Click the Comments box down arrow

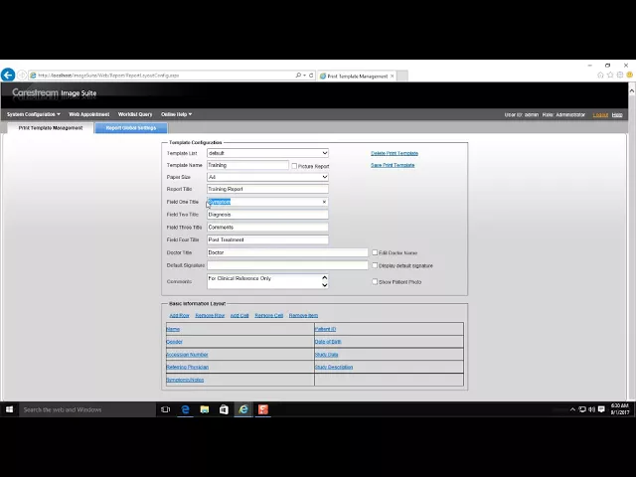(x=325, y=285)
